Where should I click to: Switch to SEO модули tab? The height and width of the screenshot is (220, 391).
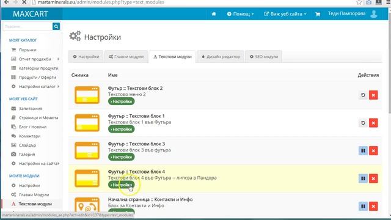coord(263,57)
